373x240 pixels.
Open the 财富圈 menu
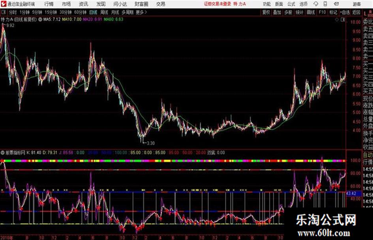coord(141,4)
